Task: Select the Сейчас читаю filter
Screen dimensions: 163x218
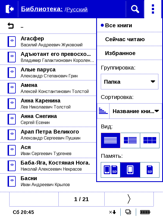Action: tap(130, 39)
